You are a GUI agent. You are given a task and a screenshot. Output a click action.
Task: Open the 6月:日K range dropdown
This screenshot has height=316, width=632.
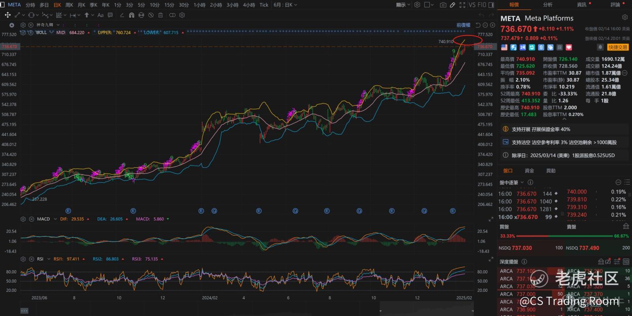[x=285, y=5]
